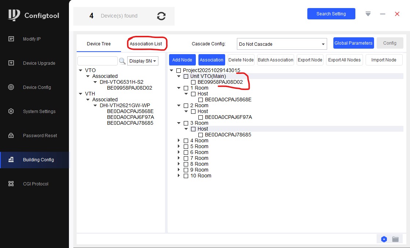Click the Add Node button
The height and width of the screenshot is (248, 410).
182,60
